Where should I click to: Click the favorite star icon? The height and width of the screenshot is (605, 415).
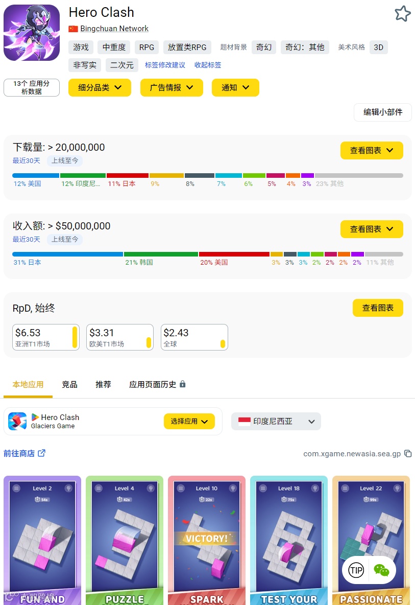point(403,14)
